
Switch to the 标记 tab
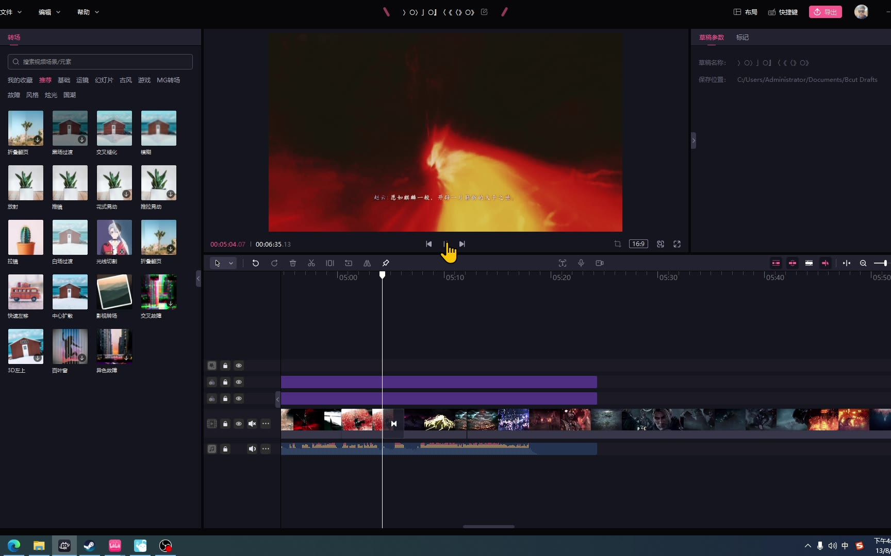point(742,37)
